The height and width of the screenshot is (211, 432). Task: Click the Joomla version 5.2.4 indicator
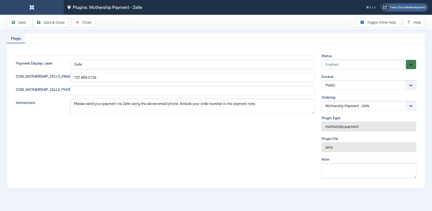click(371, 7)
